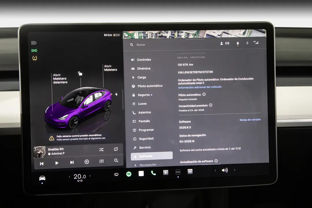Open the Programar menu
The height and width of the screenshot is (208, 312).
[x=144, y=130]
